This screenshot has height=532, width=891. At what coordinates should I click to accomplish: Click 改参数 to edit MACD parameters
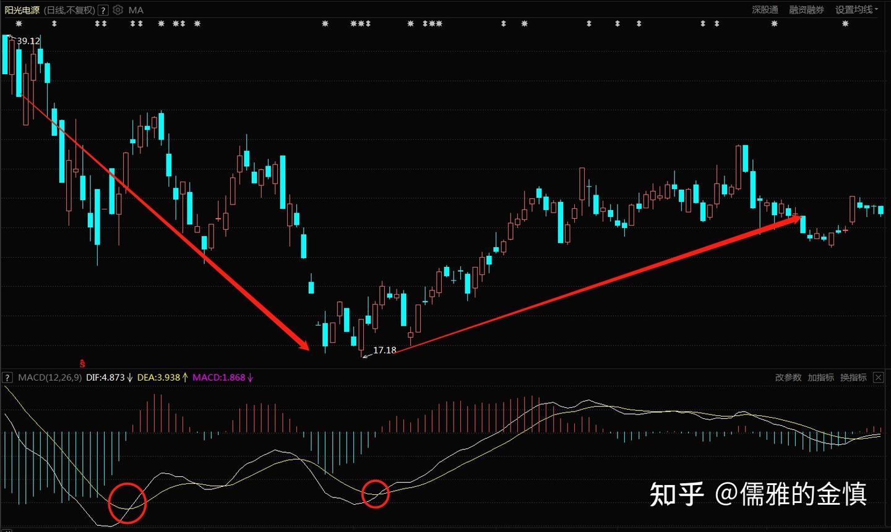[x=788, y=378]
